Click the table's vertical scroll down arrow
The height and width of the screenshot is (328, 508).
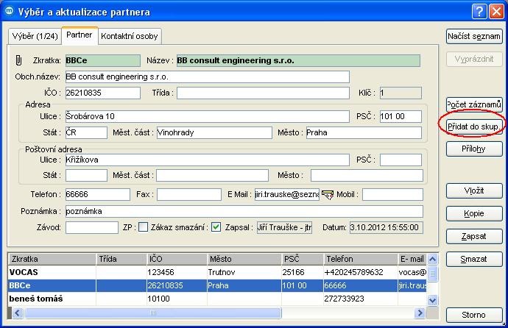tap(432, 300)
